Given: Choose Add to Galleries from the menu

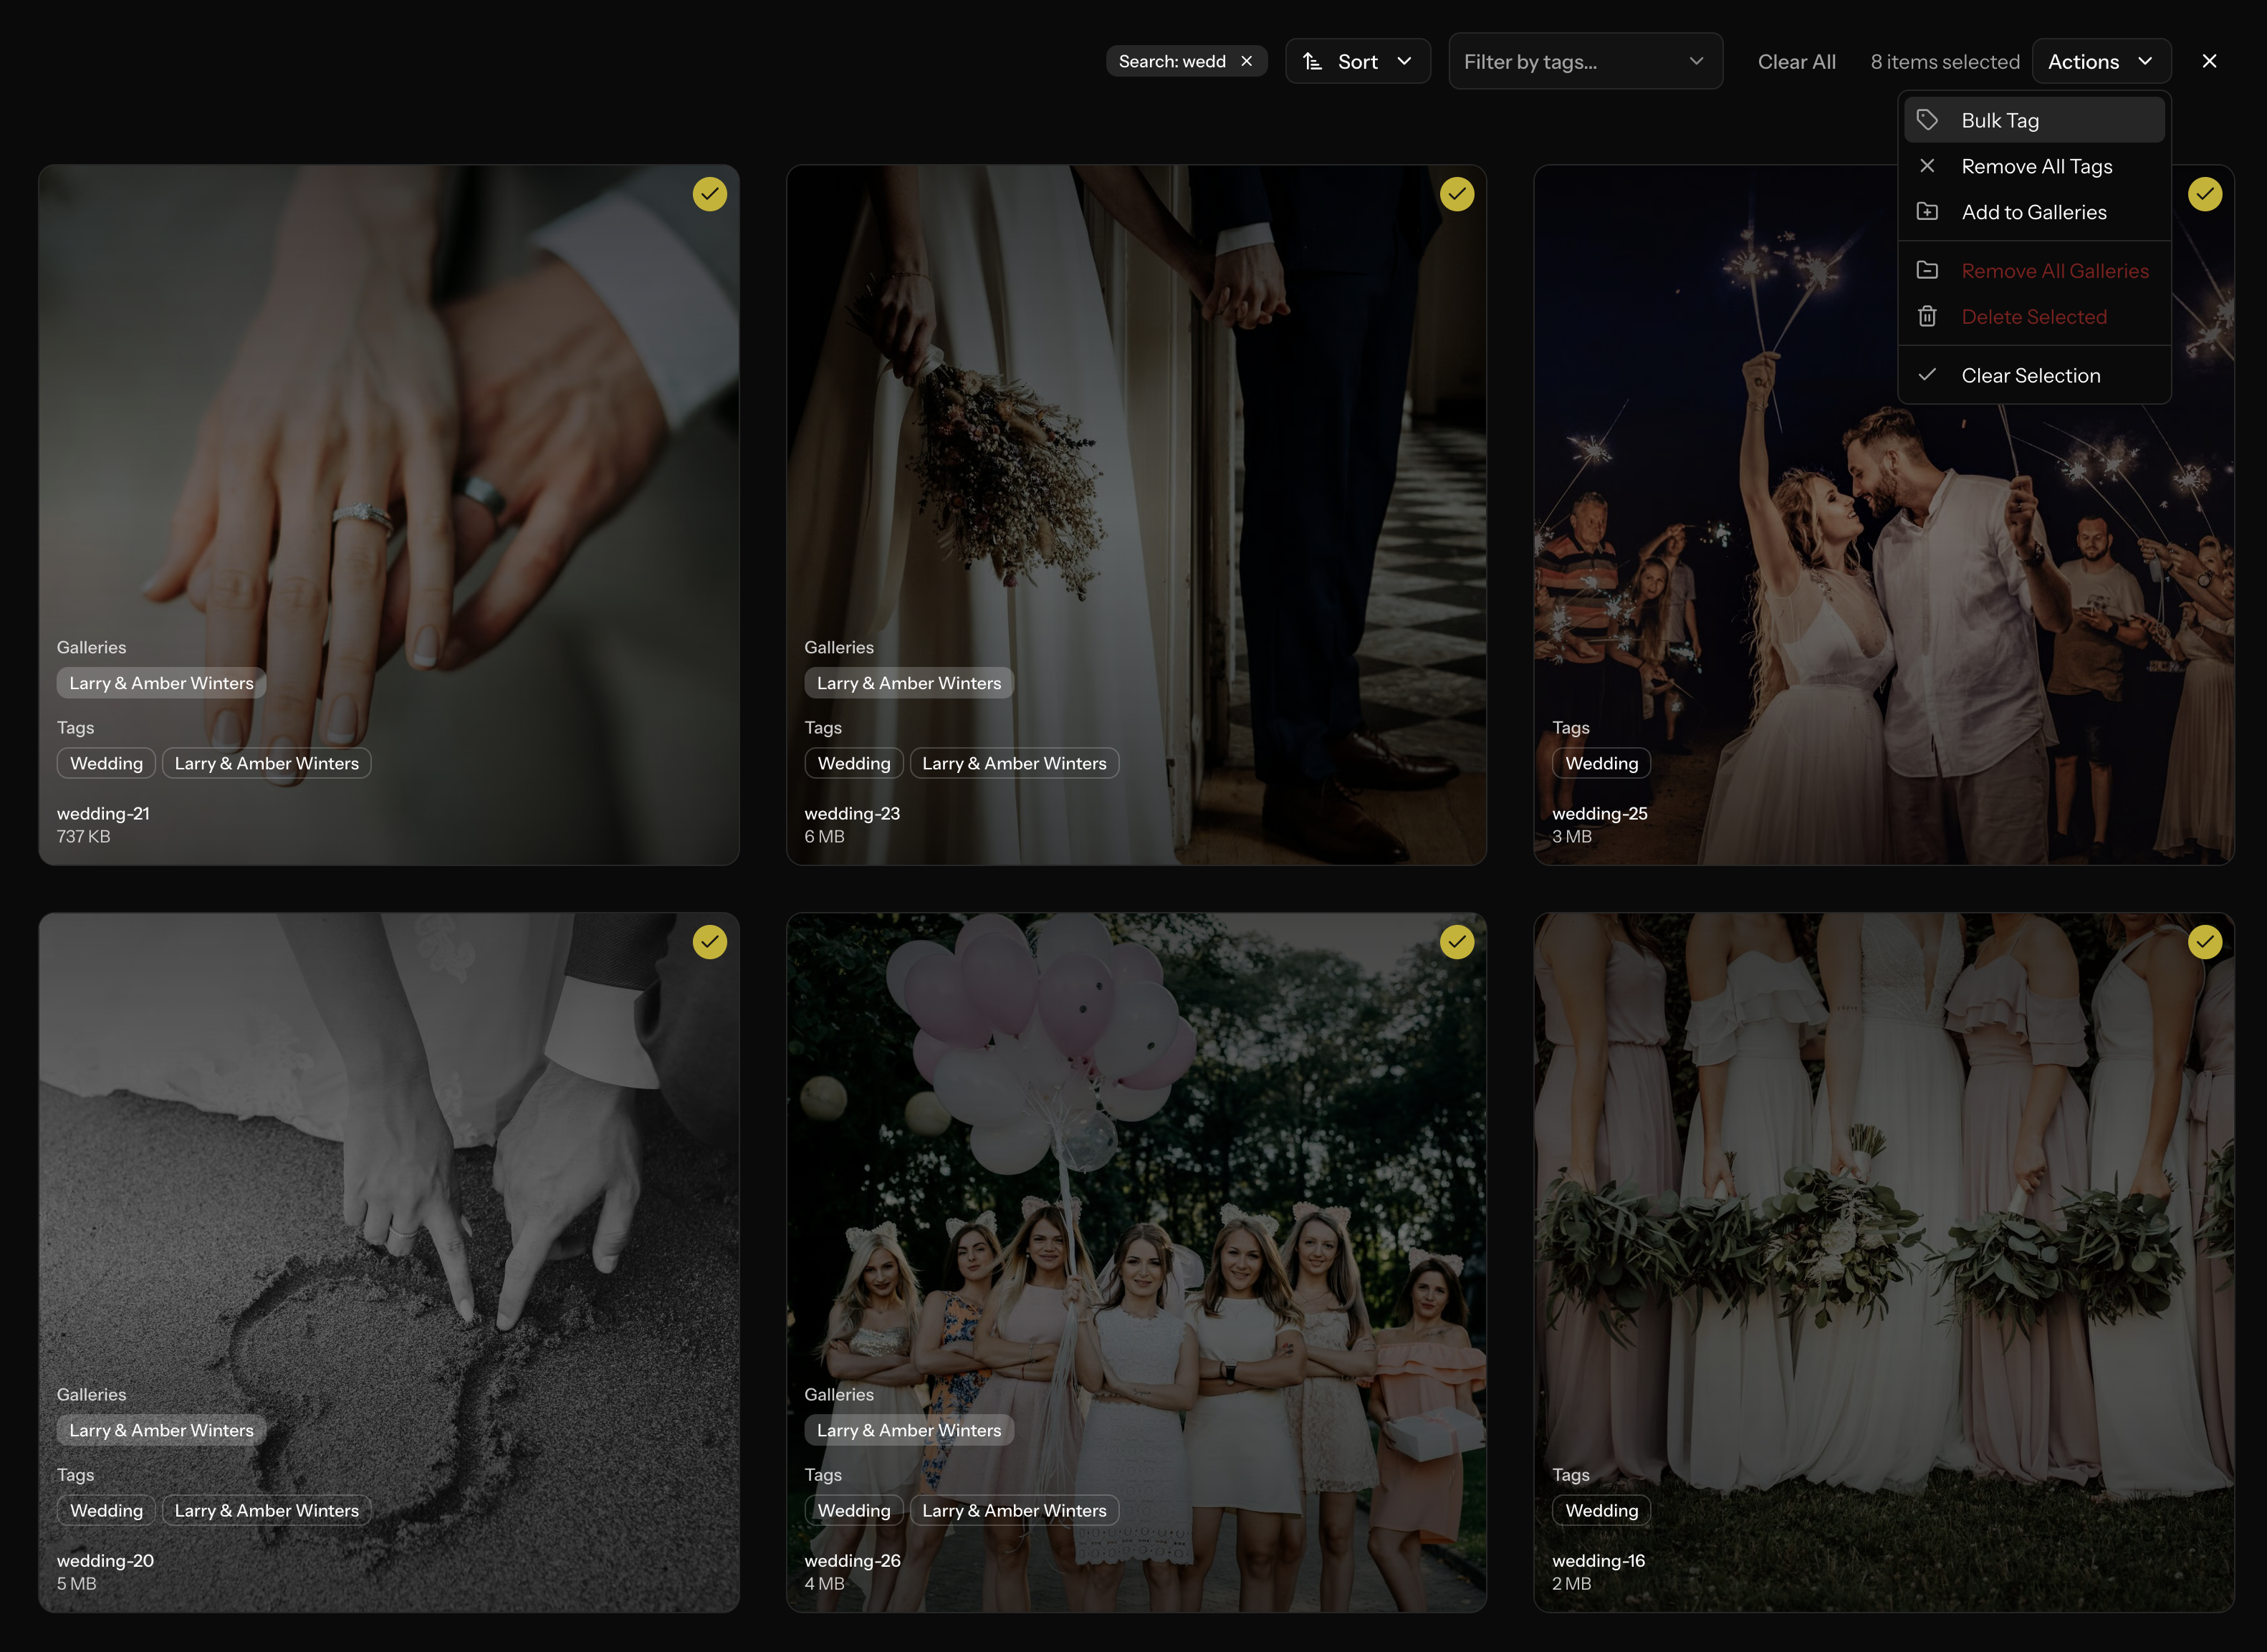Looking at the screenshot, I should click(x=2033, y=212).
